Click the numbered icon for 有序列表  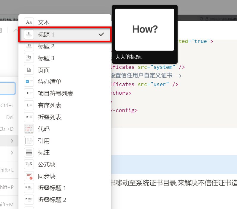(29, 105)
